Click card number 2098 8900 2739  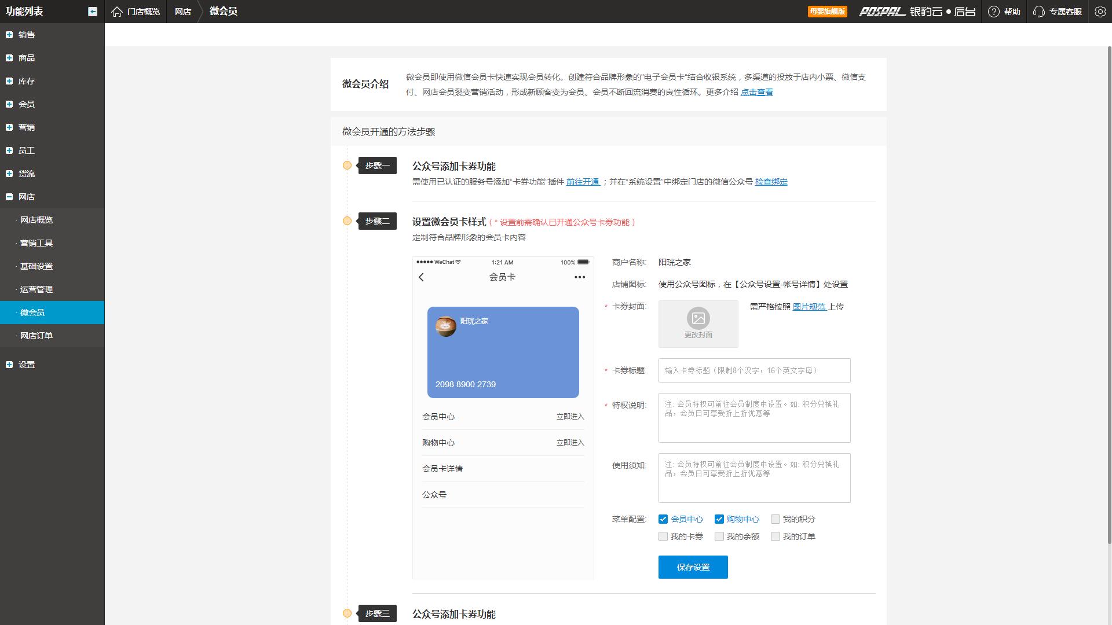tap(466, 384)
